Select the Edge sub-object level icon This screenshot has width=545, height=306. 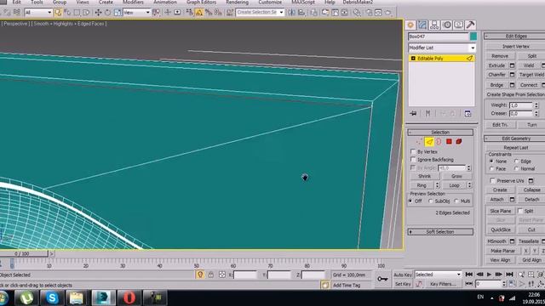pos(429,142)
